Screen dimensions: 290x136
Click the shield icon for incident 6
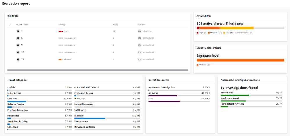[x=18, y=38]
